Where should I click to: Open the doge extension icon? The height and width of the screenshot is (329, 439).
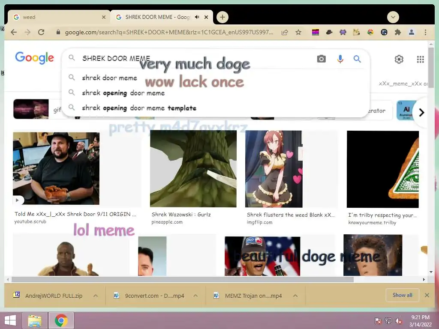[x=356, y=32]
